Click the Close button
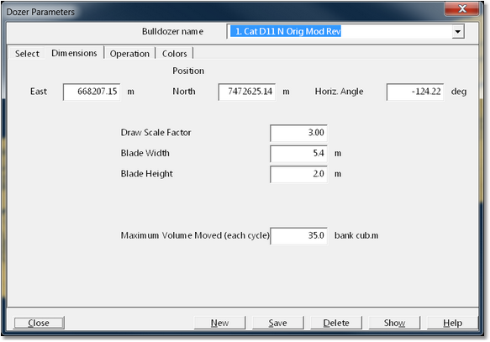The width and height of the screenshot is (490, 342). pyautogui.click(x=39, y=323)
